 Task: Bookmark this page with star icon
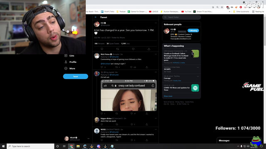(222, 7)
